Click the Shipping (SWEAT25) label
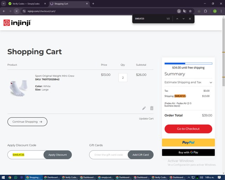Screen dimensions: 225x180 point(175,96)
